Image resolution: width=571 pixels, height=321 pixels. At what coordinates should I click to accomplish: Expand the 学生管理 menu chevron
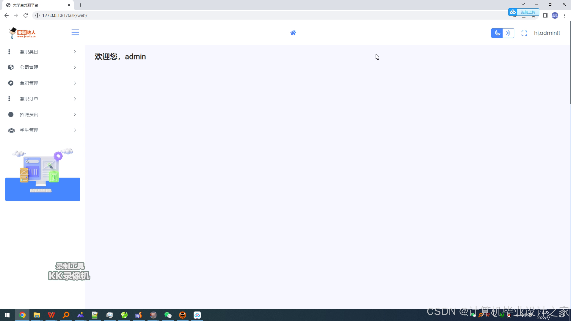coord(75,130)
